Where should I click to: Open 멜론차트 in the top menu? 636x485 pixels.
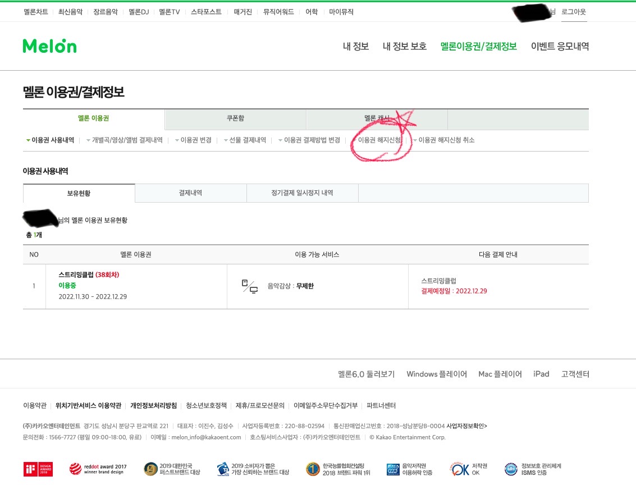(x=36, y=12)
